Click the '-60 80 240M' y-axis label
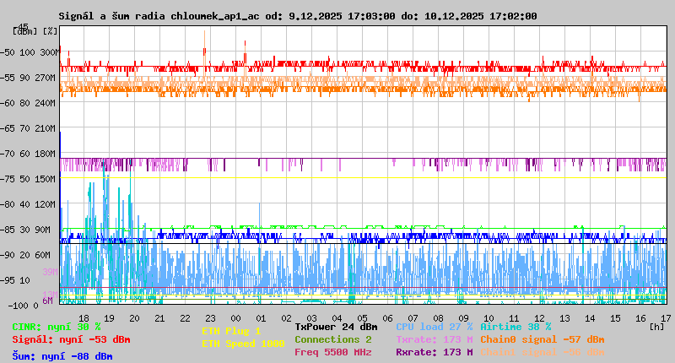This screenshot has width=675, height=363. pyautogui.click(x=28, y=103)
